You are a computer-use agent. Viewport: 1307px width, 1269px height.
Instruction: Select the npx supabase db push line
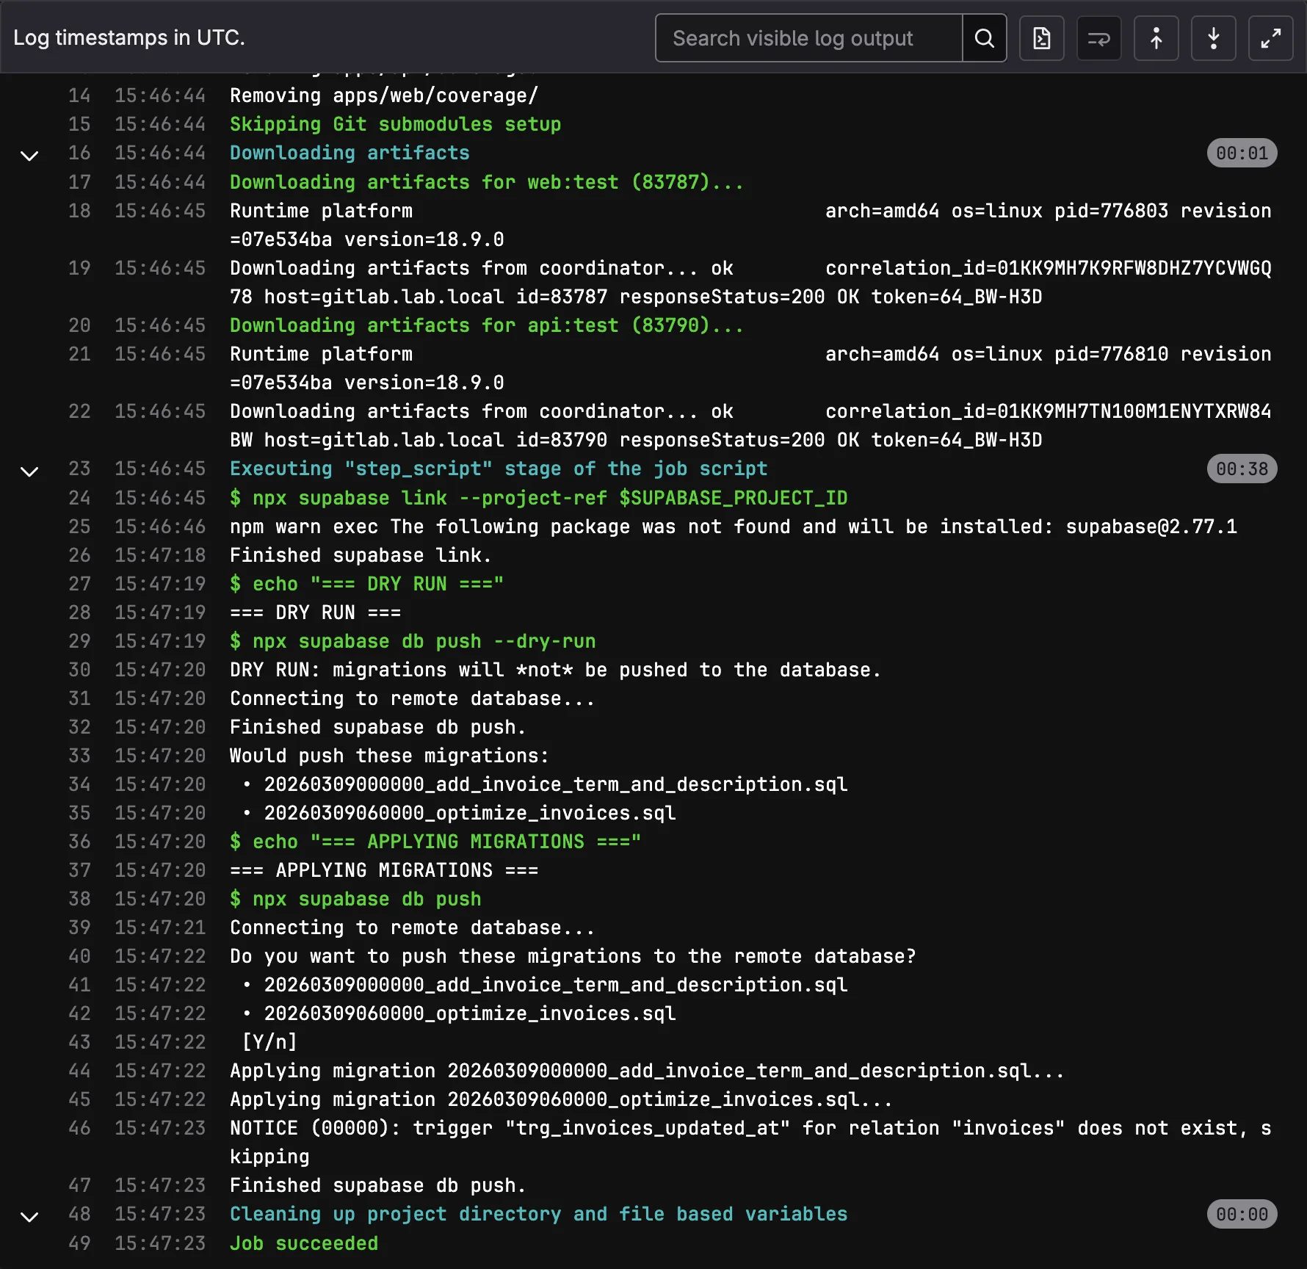pos(355,899)
